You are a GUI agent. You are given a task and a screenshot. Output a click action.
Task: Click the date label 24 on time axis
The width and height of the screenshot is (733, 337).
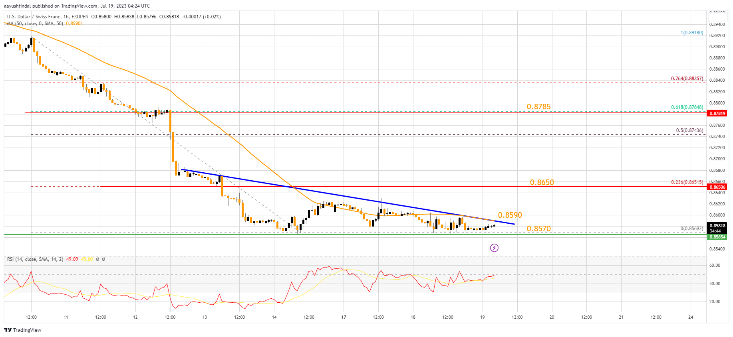pos(691,317)
